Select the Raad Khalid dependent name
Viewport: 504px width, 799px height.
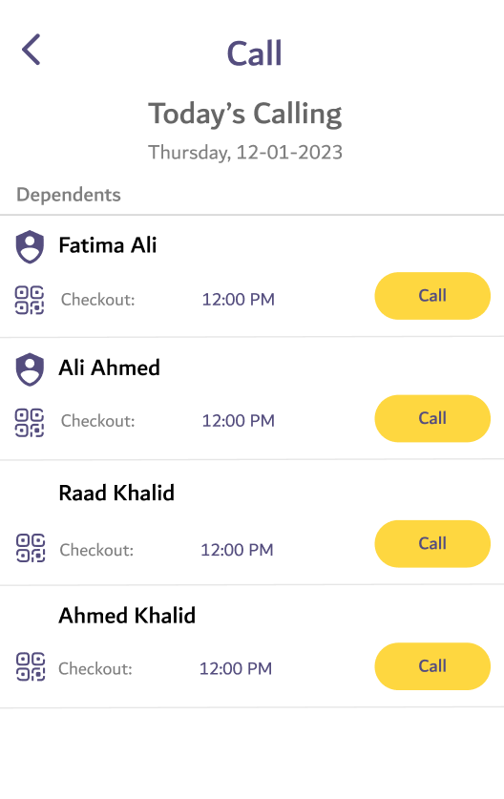pyautogui.click(x=116, y=493)
